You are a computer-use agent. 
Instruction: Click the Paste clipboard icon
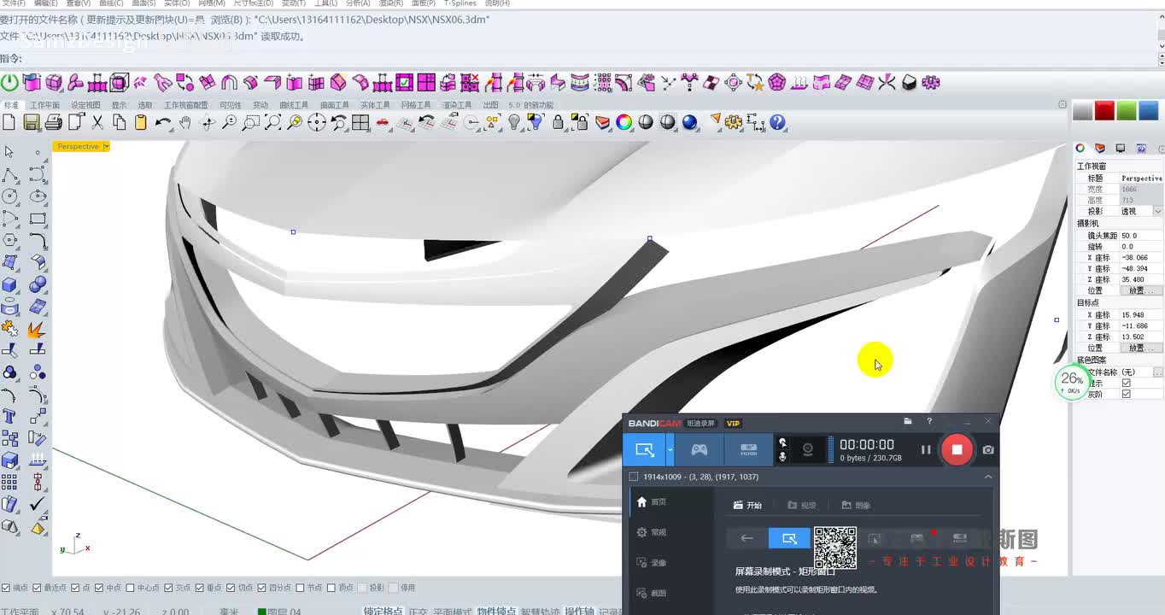click(x=141, y=123)
